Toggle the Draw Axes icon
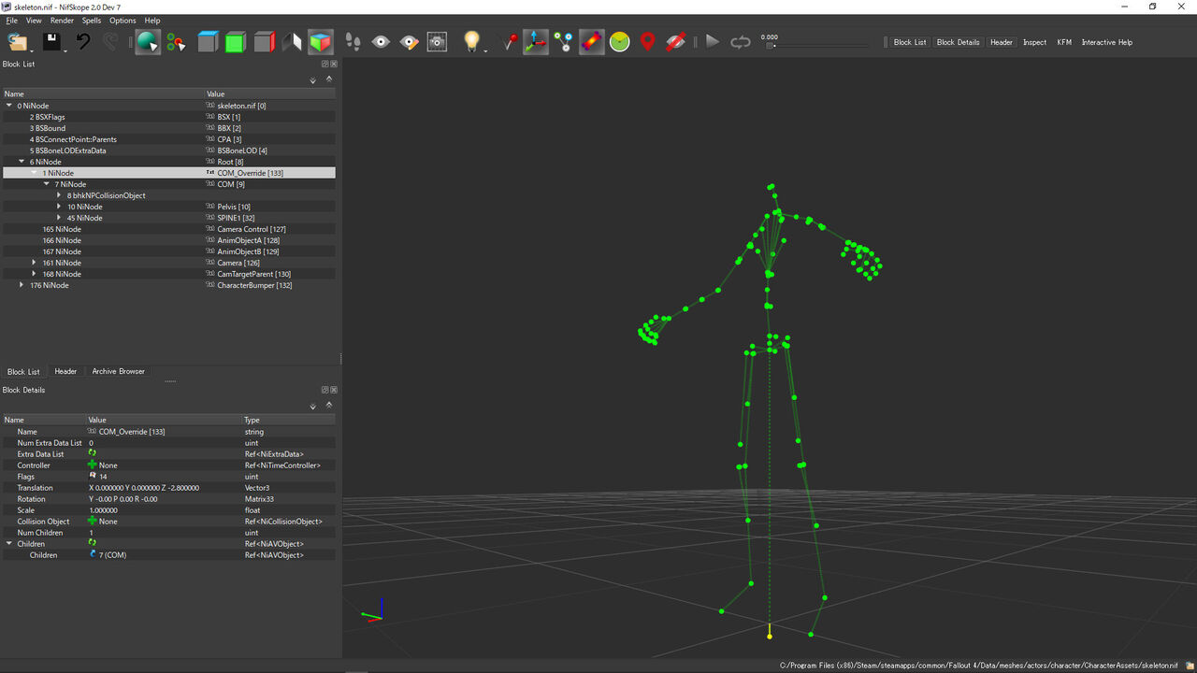1197x673 pixels. [x=536, y=42]
